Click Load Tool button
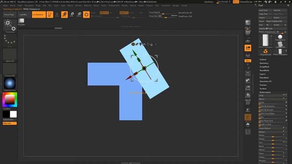Viewport: 292px width, 164px height. [266, 10]
